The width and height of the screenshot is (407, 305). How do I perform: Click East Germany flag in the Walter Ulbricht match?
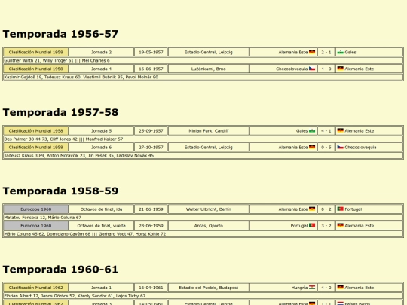tap(312, 209)
